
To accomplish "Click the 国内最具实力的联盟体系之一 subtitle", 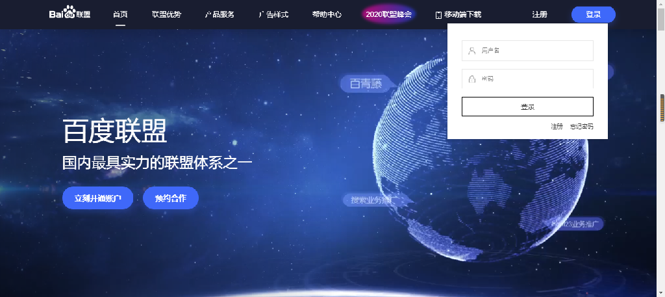I will point(157,163).
